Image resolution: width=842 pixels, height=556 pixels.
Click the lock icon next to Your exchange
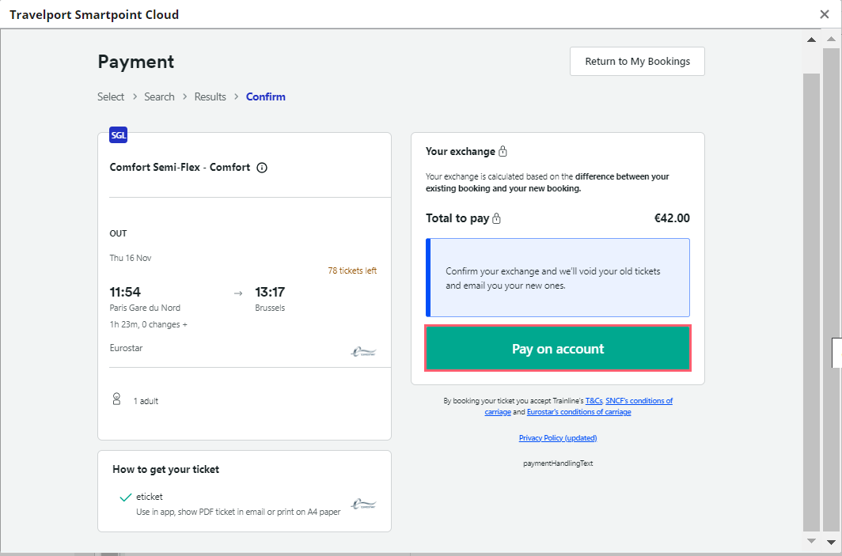click(503, 151)
